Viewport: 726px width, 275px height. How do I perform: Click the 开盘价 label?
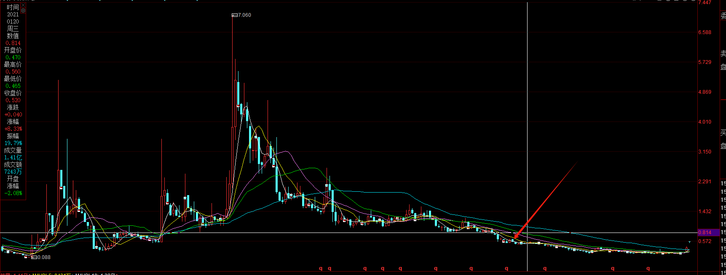coord(13,50)
